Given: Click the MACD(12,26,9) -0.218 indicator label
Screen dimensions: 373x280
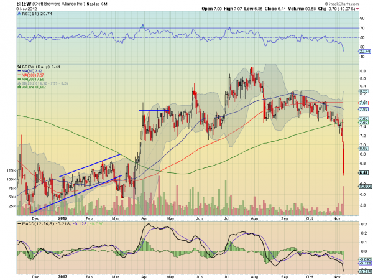Looking at the screenshot, I should [44, 224].
